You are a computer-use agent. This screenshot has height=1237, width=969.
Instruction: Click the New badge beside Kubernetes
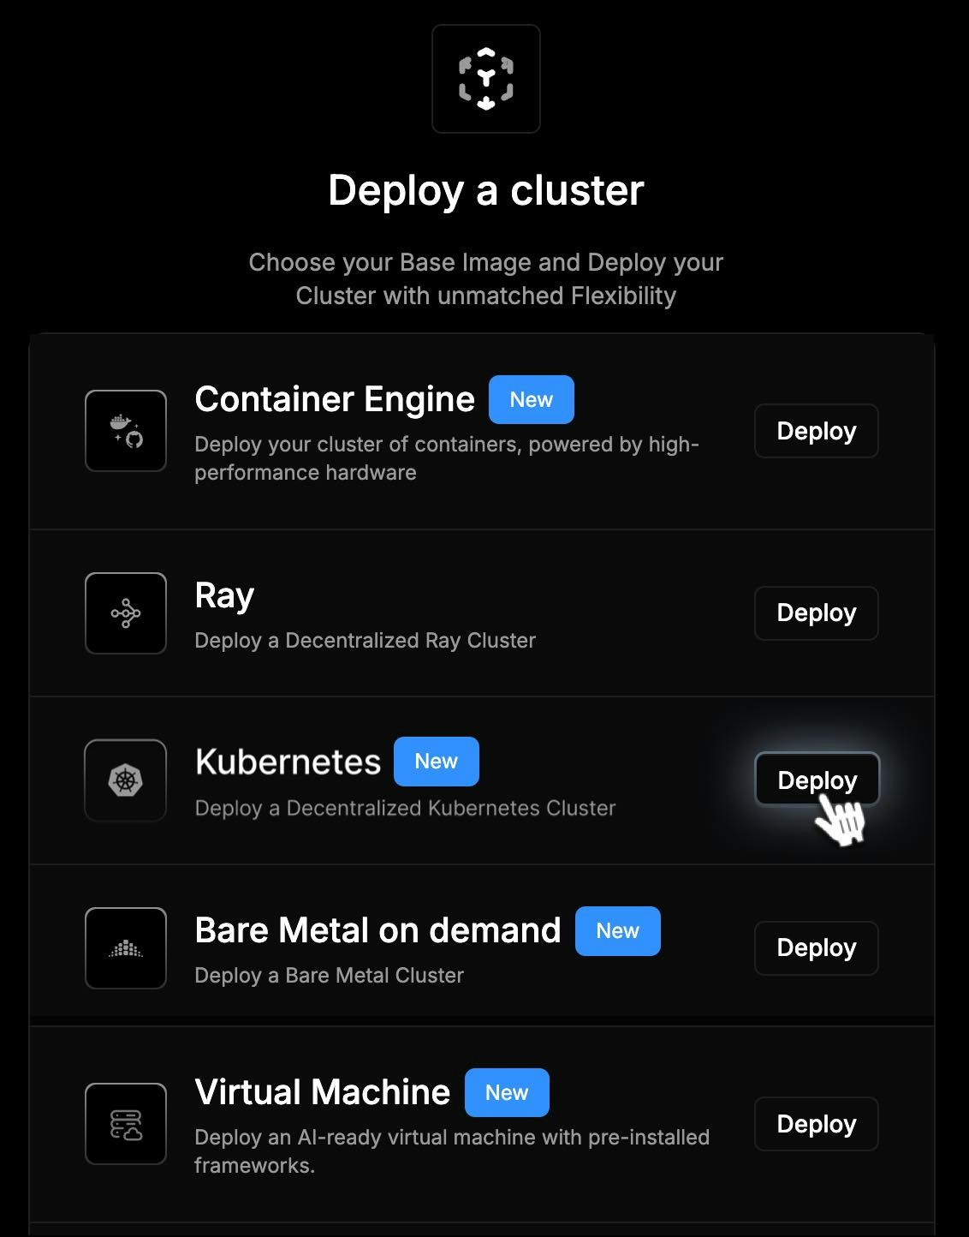437,762
